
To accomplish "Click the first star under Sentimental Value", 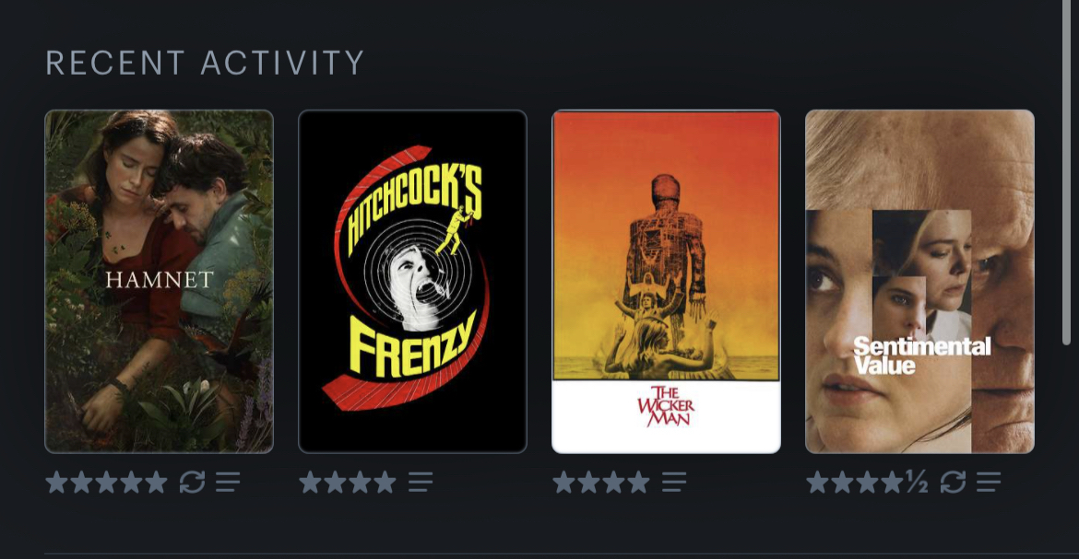I will [817, 482].
